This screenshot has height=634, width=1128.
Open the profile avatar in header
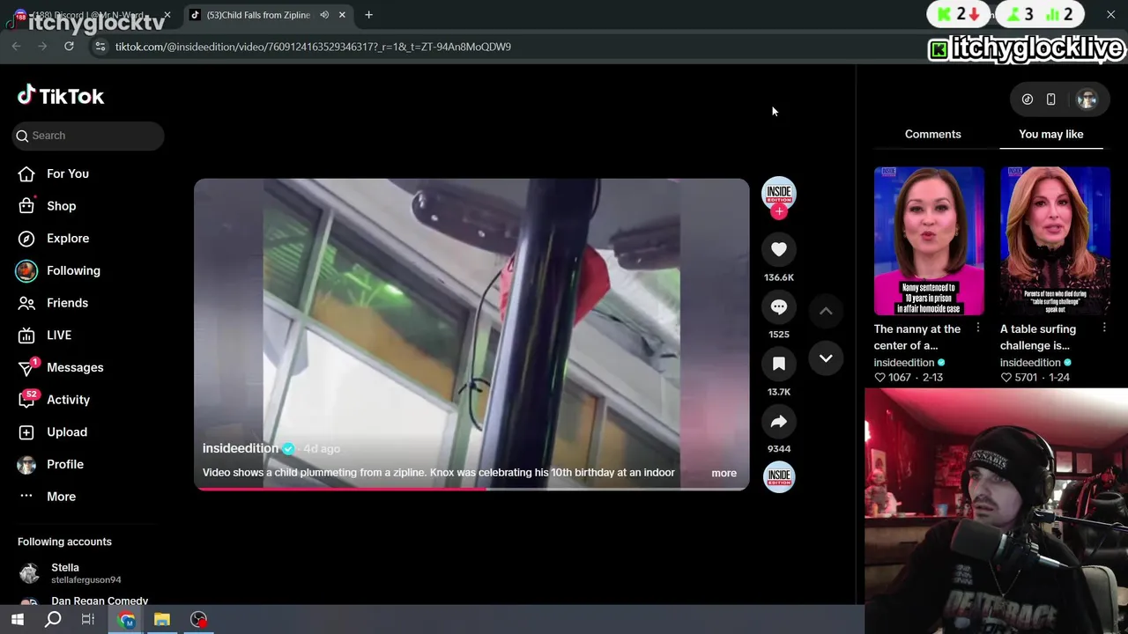[1087, 100]
